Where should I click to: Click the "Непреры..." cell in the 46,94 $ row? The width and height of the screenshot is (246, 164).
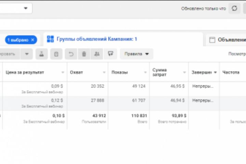[203, 100]
